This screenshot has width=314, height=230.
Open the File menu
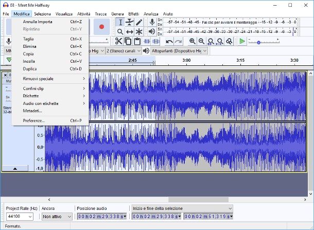(6, 14)
